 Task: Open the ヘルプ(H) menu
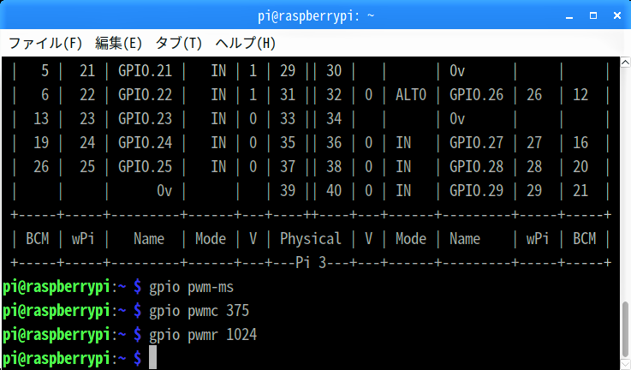pyautogui.click(x=245, y=43)
